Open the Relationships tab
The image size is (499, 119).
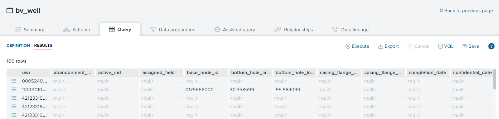[293, 30]
